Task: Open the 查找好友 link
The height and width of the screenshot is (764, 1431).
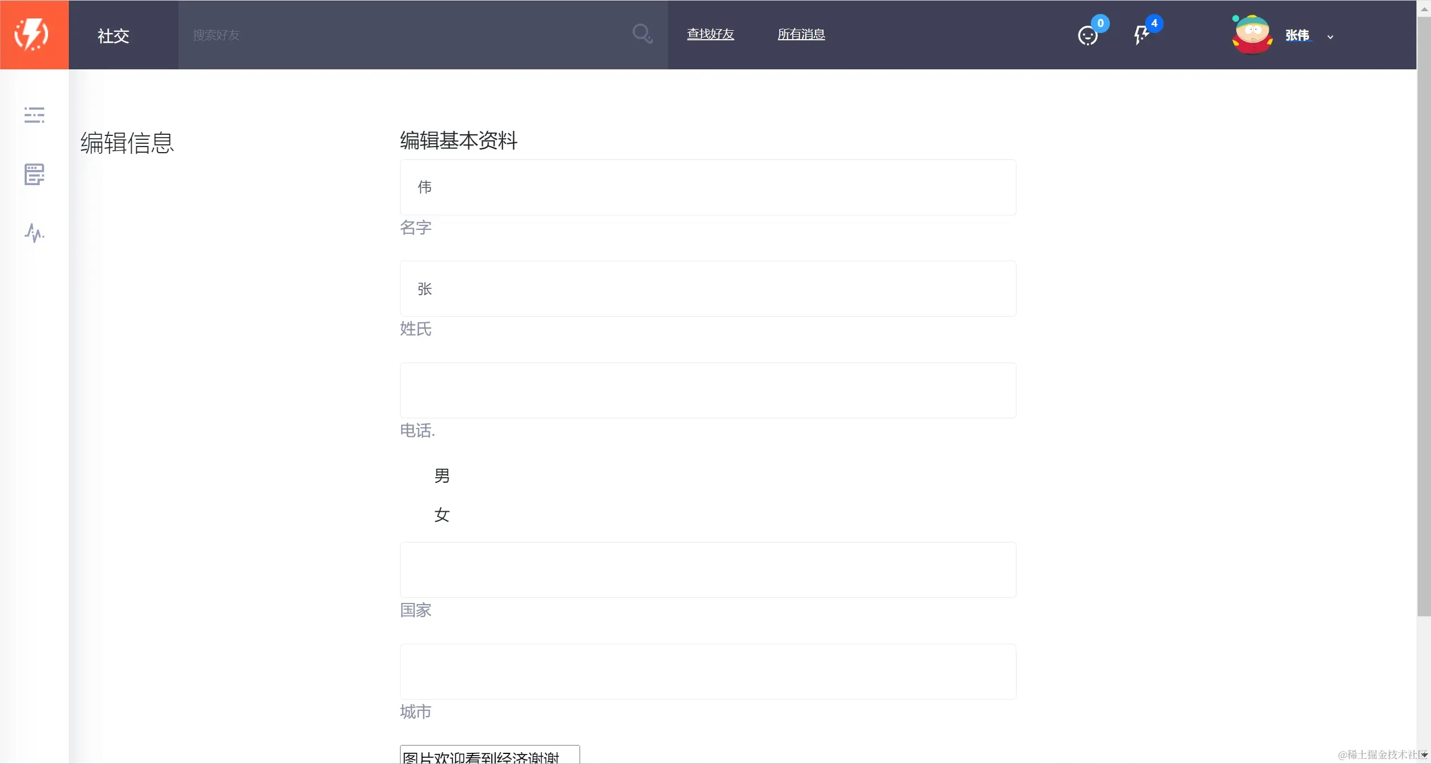Action: pyautogui.click(x=710, y=34)
